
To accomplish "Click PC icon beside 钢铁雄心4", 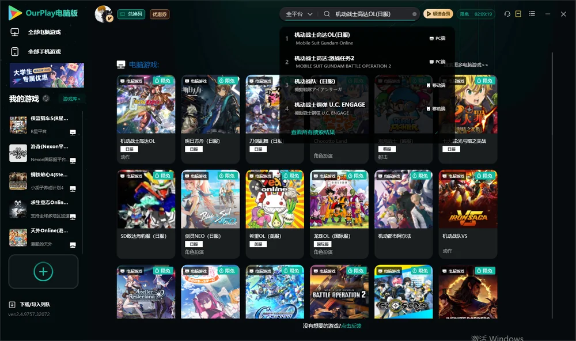I will (73, 189).
